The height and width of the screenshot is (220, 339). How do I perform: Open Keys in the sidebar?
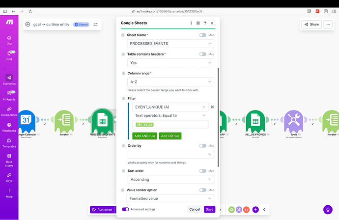point(9,177)
